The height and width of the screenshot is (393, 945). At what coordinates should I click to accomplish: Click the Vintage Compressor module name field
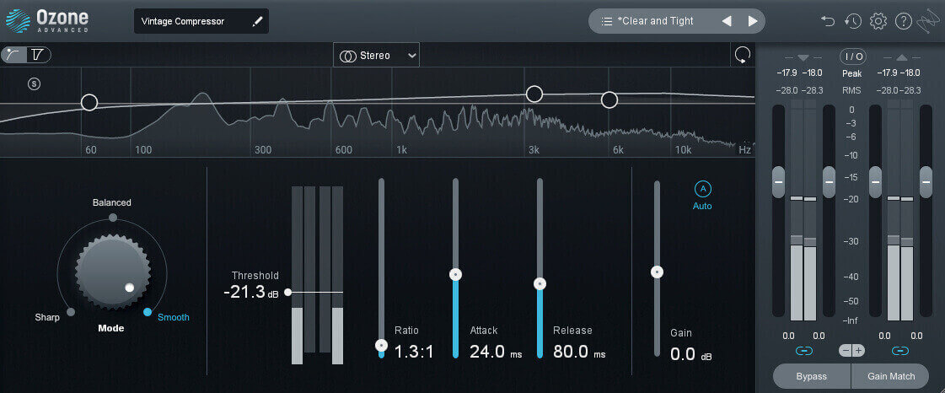pyautogui.click(x=201, y=21)
